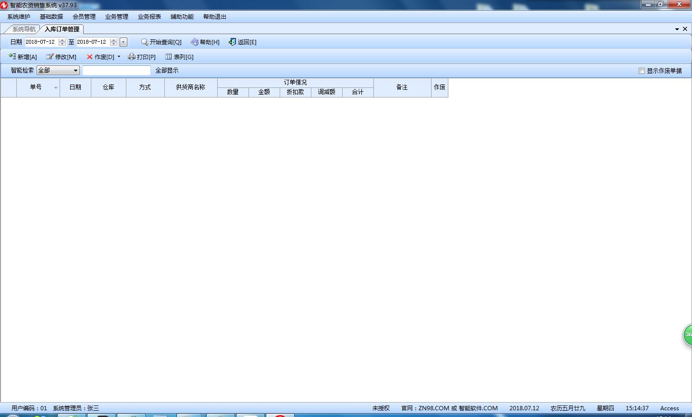Click the 未授权 status text
This screenshot has width=692, height=417.
(x=381, y=408)
